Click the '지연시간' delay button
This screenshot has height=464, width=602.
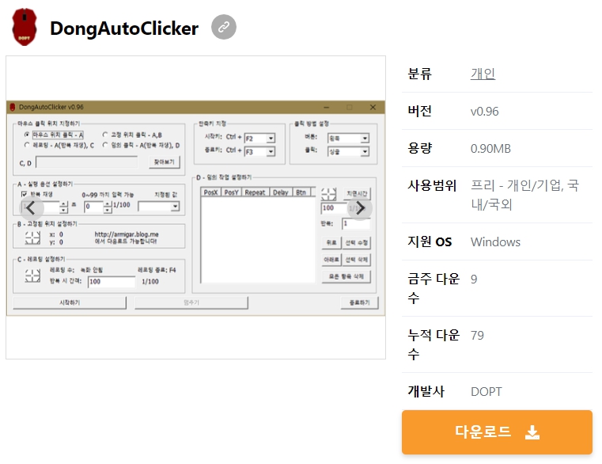(x=357, y=193)
